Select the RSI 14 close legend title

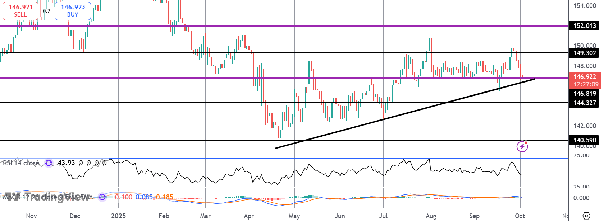click(x=22, y=163)
